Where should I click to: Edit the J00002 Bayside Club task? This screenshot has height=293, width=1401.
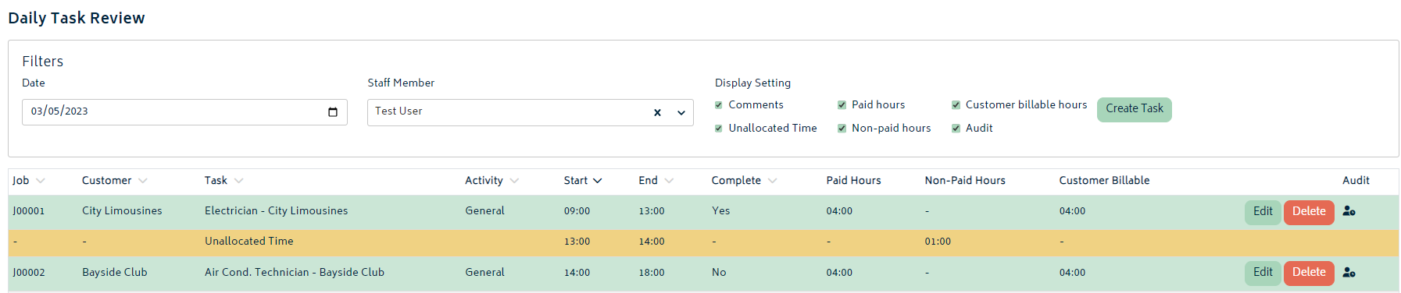point(1263,273)
